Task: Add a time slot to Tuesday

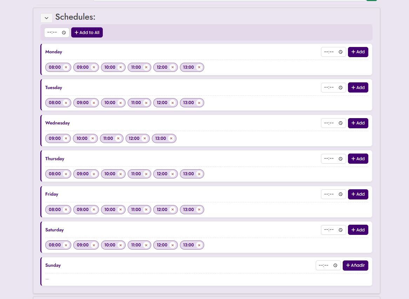Action: tap(358, 88)
